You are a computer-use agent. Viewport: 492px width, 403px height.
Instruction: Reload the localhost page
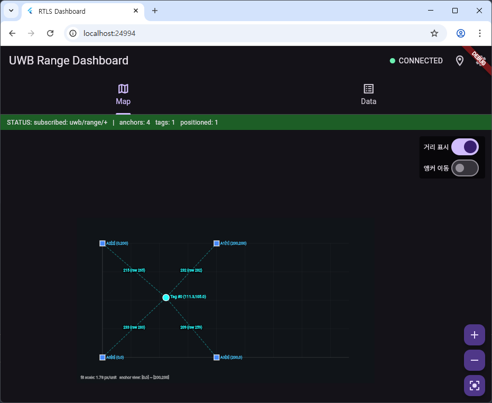(50, 33)
